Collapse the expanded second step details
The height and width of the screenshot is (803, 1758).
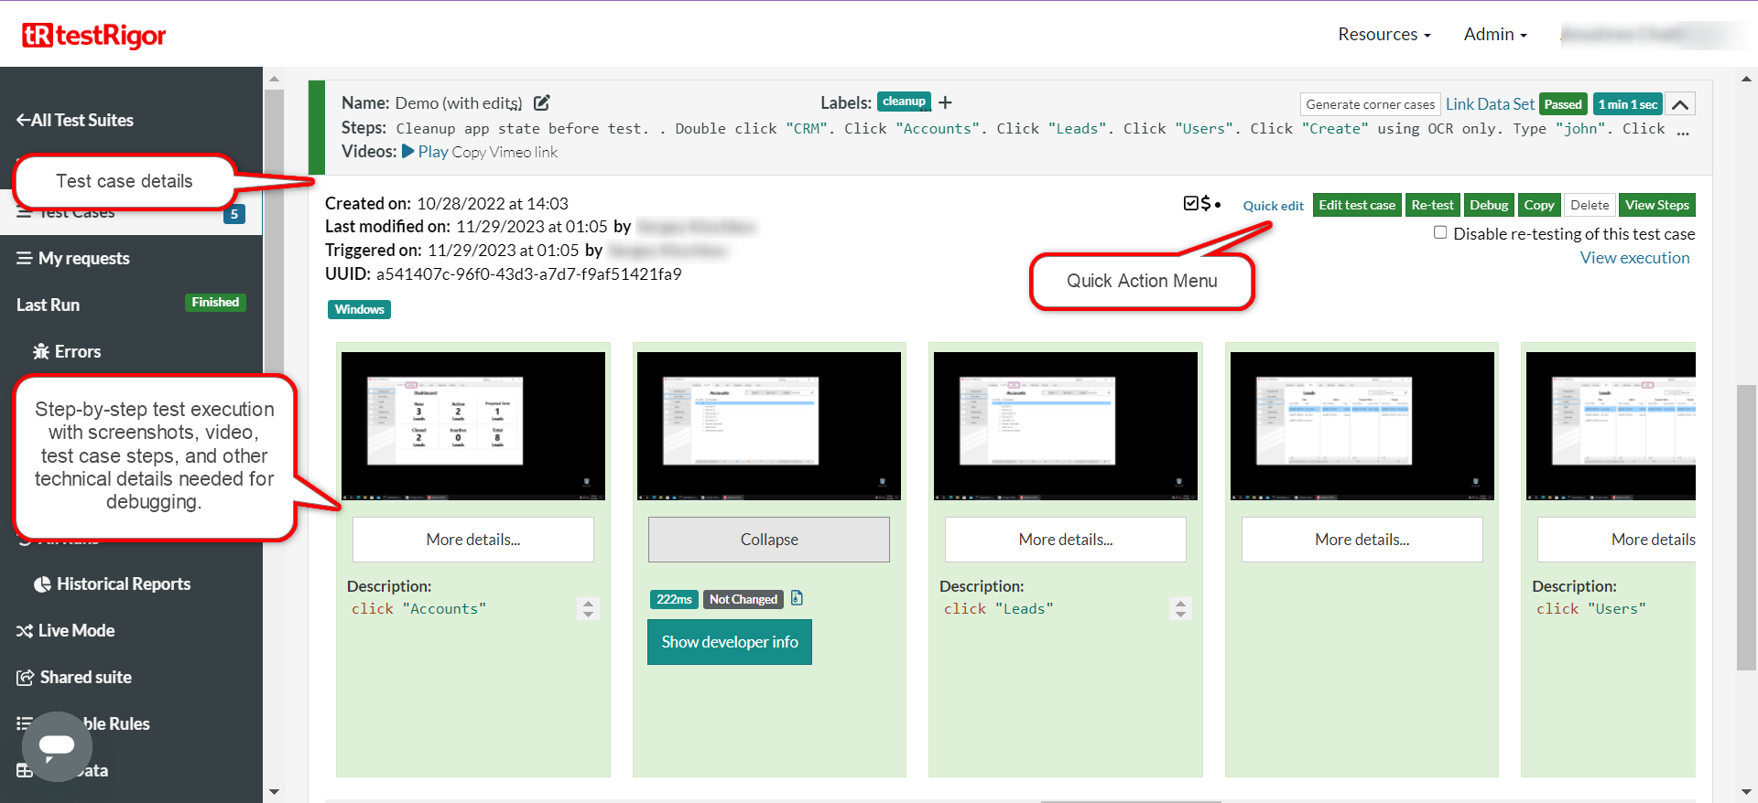click(768, 540)
